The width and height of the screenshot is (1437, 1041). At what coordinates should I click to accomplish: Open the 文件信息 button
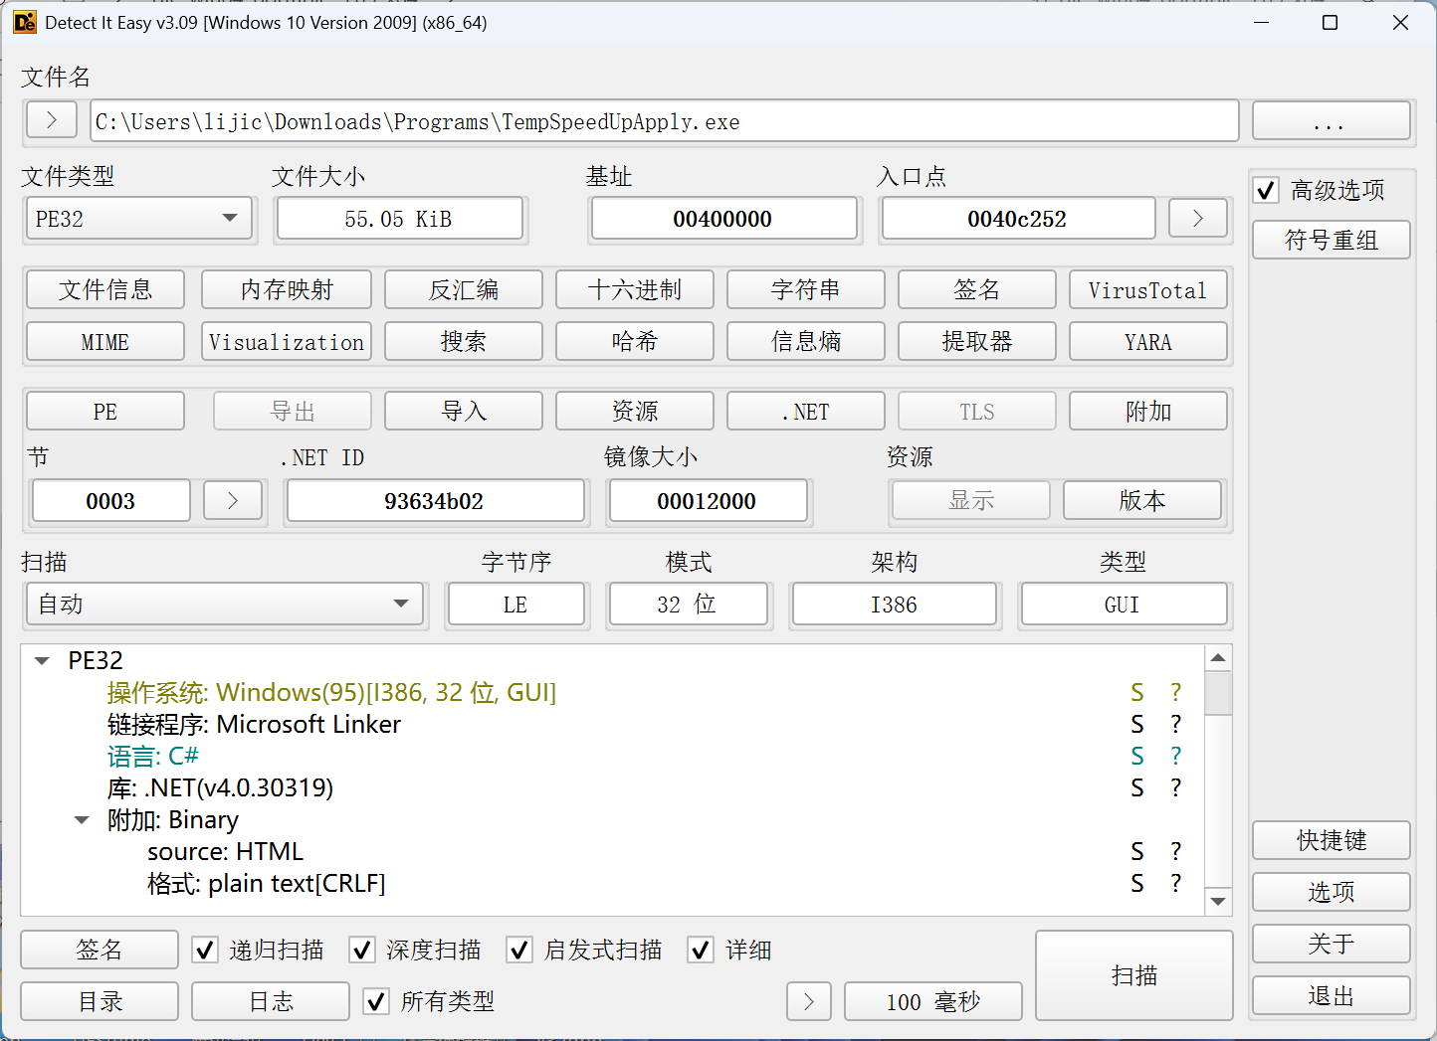pyautogui.click(x=105, y=289)
